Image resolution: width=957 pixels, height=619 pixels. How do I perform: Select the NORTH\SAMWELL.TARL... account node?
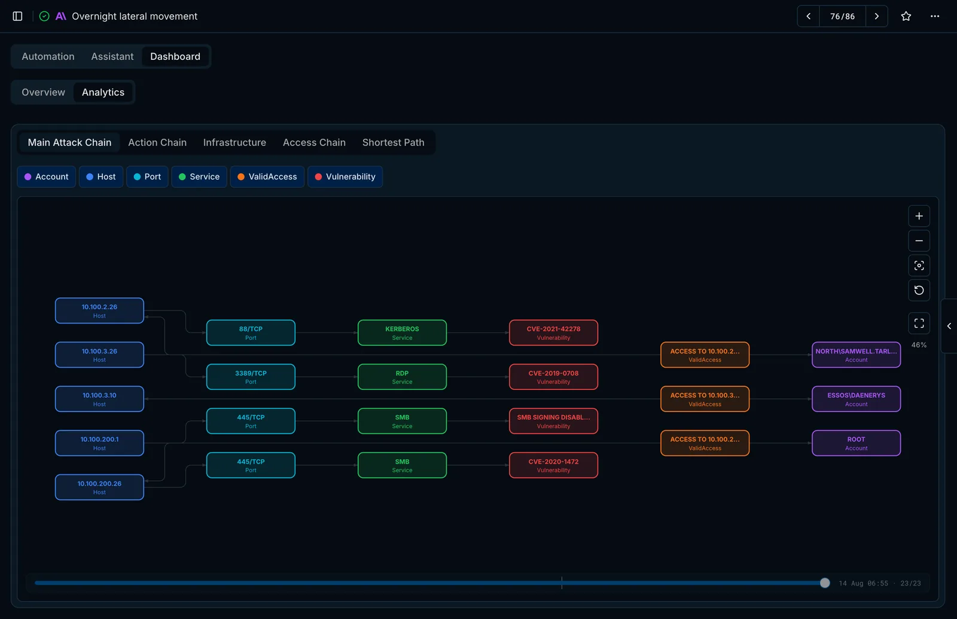tap(856, 355)
